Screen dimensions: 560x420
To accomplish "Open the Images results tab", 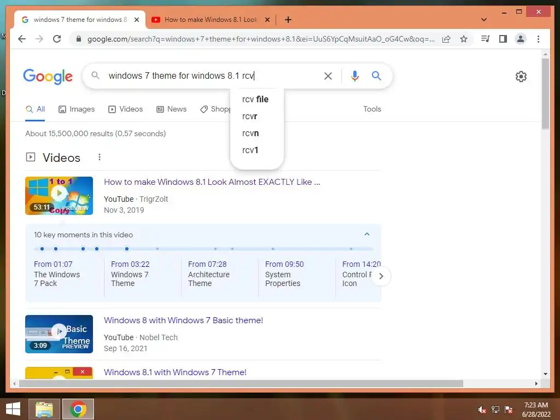I will pos(77,109).
